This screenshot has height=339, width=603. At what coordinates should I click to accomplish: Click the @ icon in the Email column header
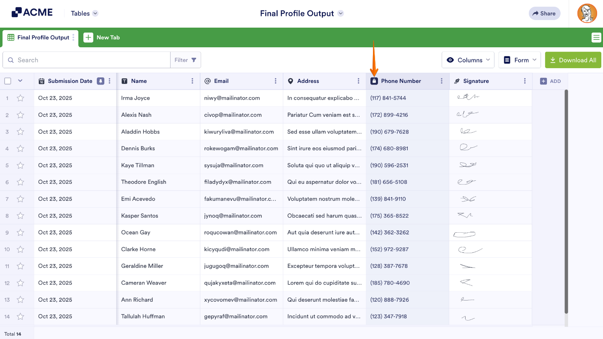pos(208,81)
